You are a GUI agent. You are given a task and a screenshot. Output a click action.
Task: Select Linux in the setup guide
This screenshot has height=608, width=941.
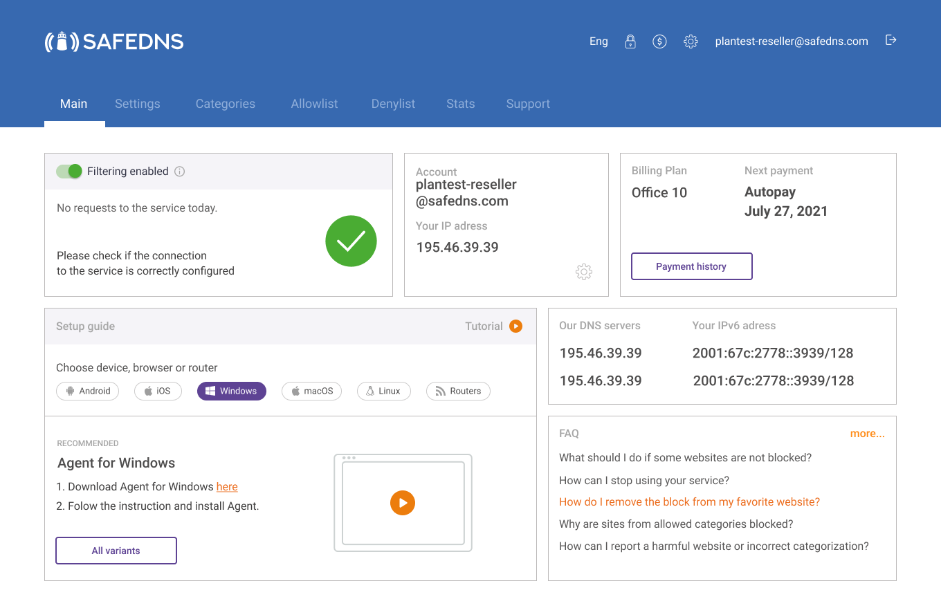(383, 391)
